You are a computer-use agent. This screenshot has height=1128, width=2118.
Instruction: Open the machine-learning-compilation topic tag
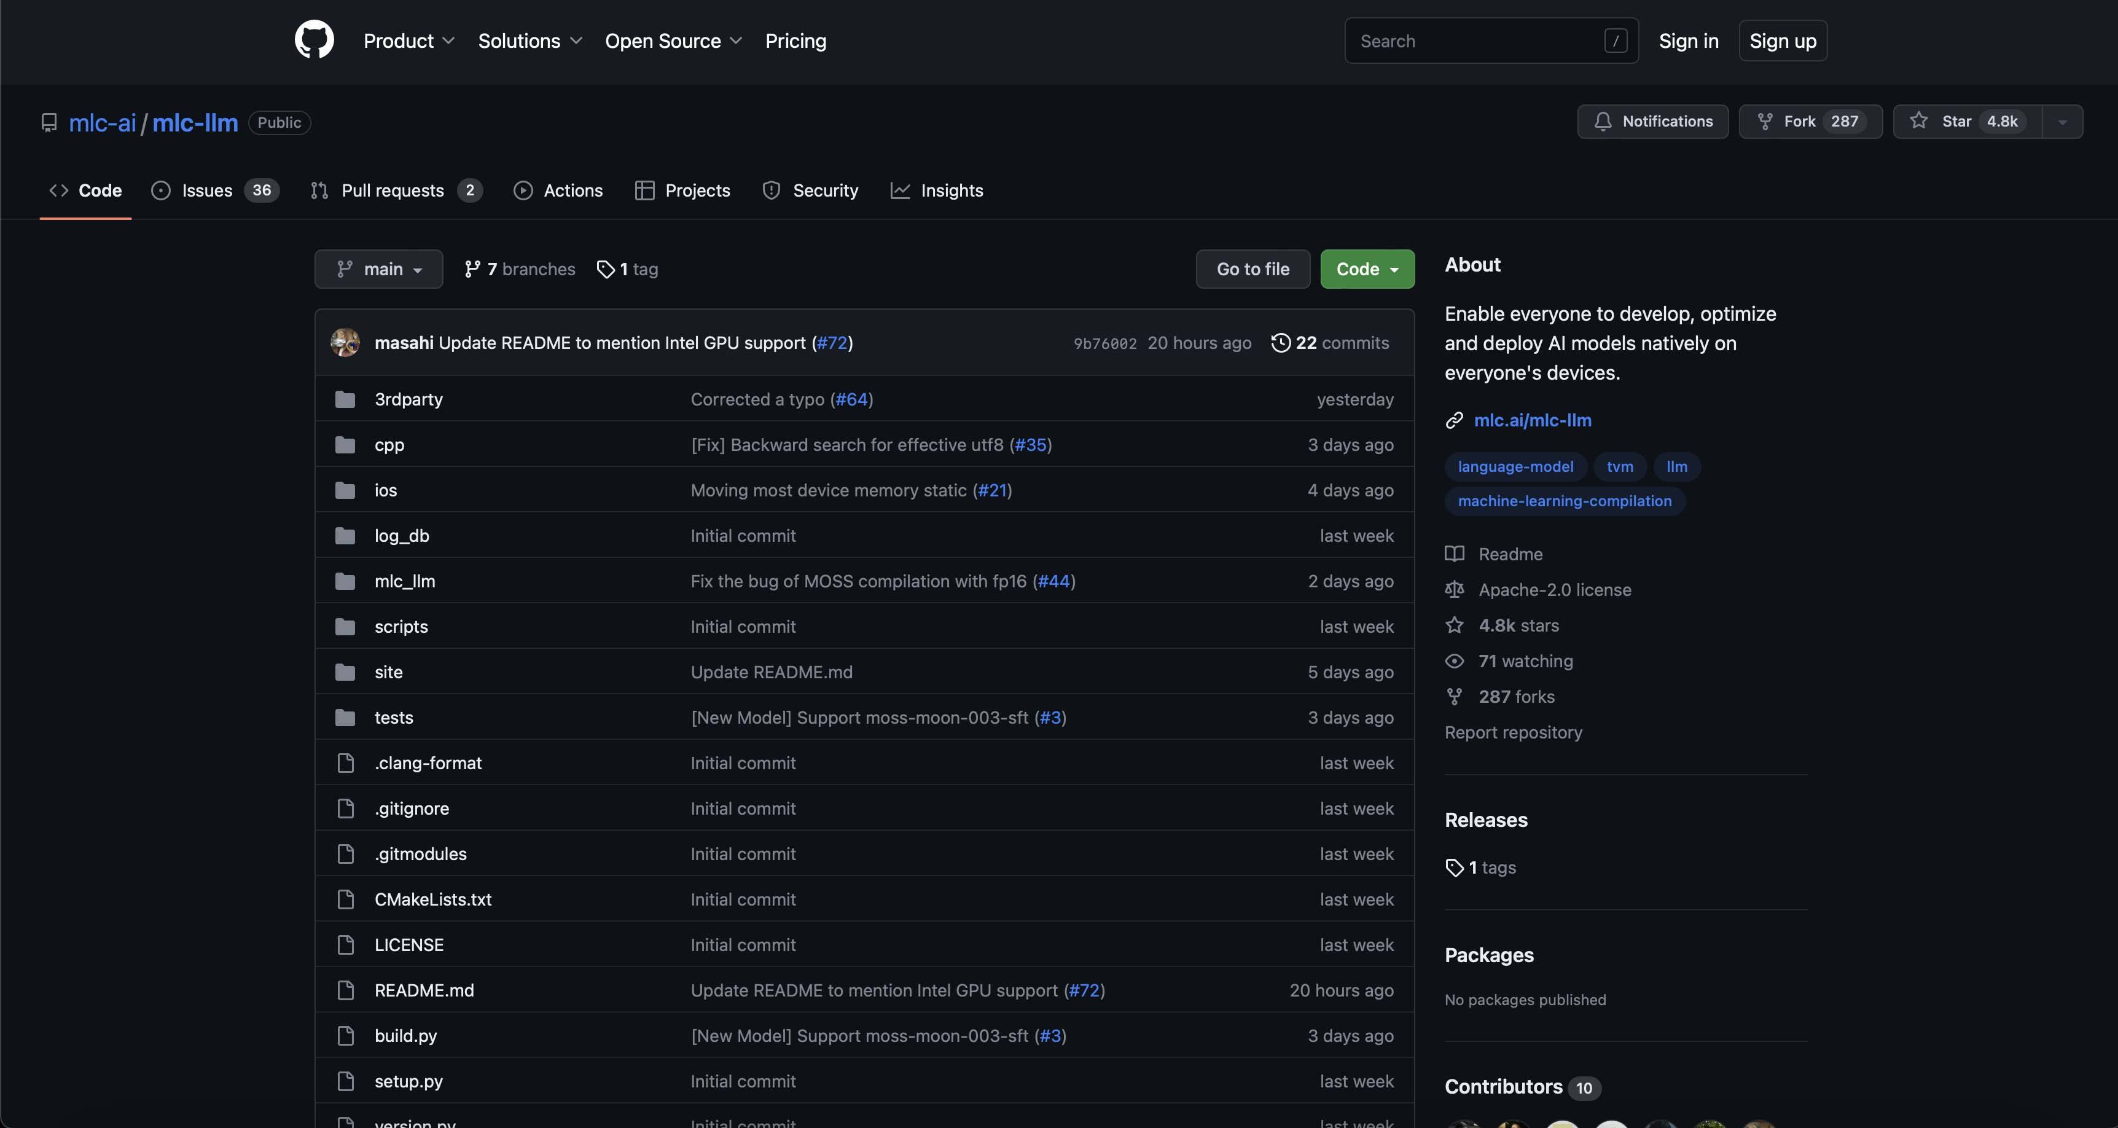1564,501
